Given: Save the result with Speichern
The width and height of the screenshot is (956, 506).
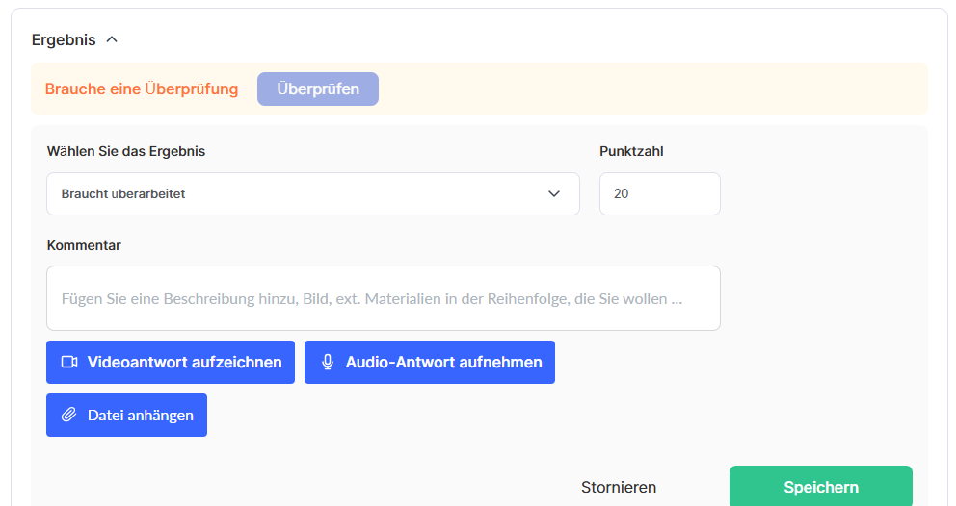Looking at the screenshot, I should pos(820,487).
